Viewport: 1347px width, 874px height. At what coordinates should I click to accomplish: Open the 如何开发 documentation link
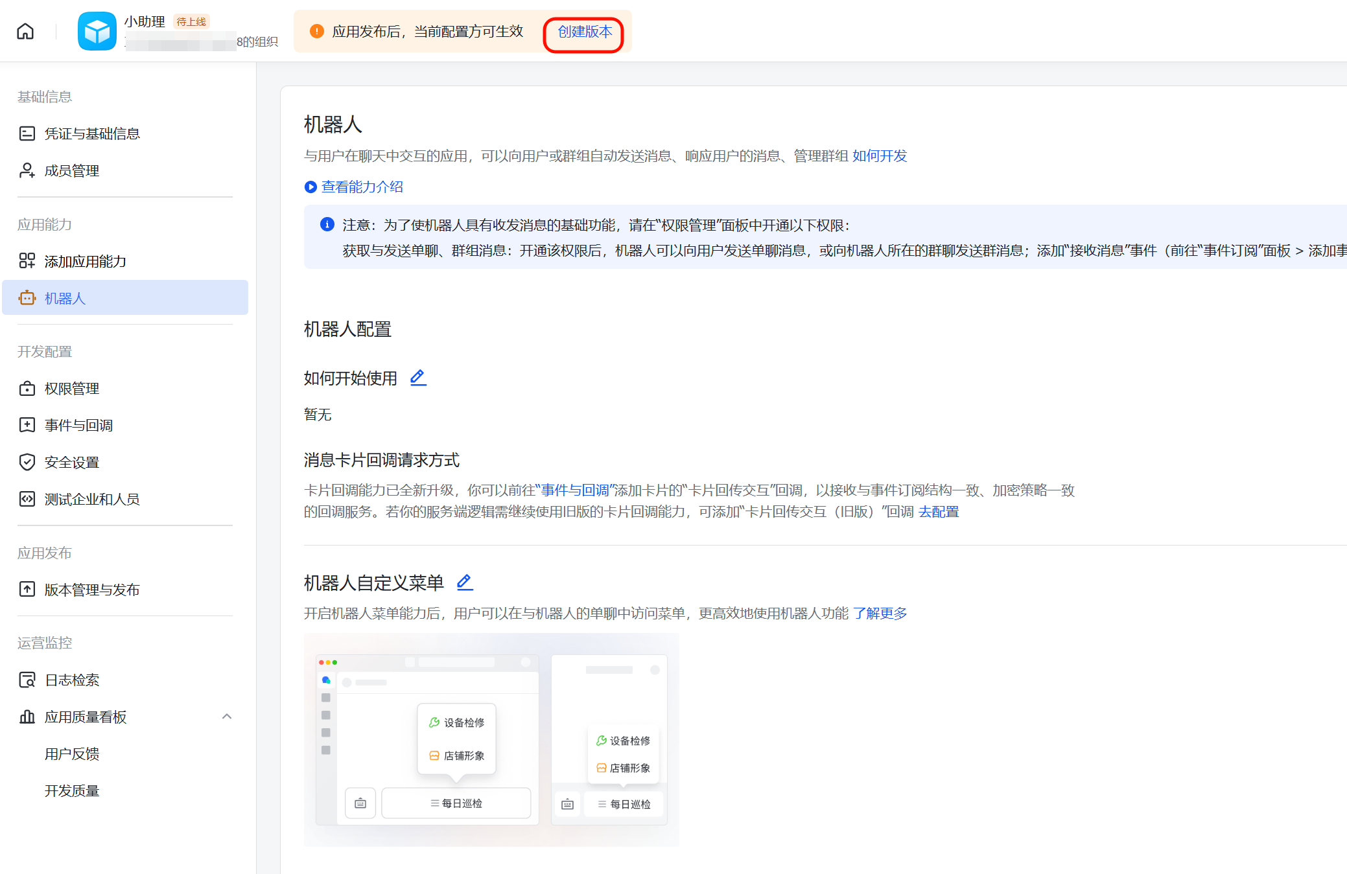(x=879, y=155)
